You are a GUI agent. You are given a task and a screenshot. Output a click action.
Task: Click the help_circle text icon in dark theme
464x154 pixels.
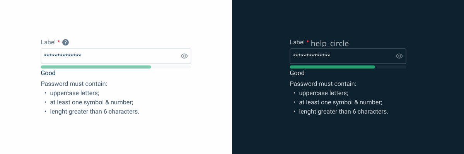point(330,44)
